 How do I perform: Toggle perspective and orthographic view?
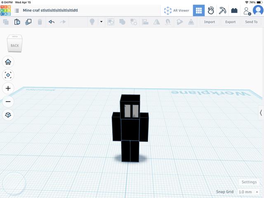coord(8,115)
